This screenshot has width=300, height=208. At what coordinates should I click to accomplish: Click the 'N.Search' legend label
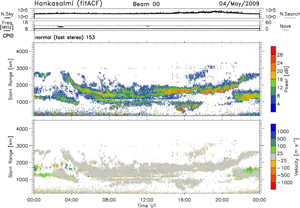[290, 14]
